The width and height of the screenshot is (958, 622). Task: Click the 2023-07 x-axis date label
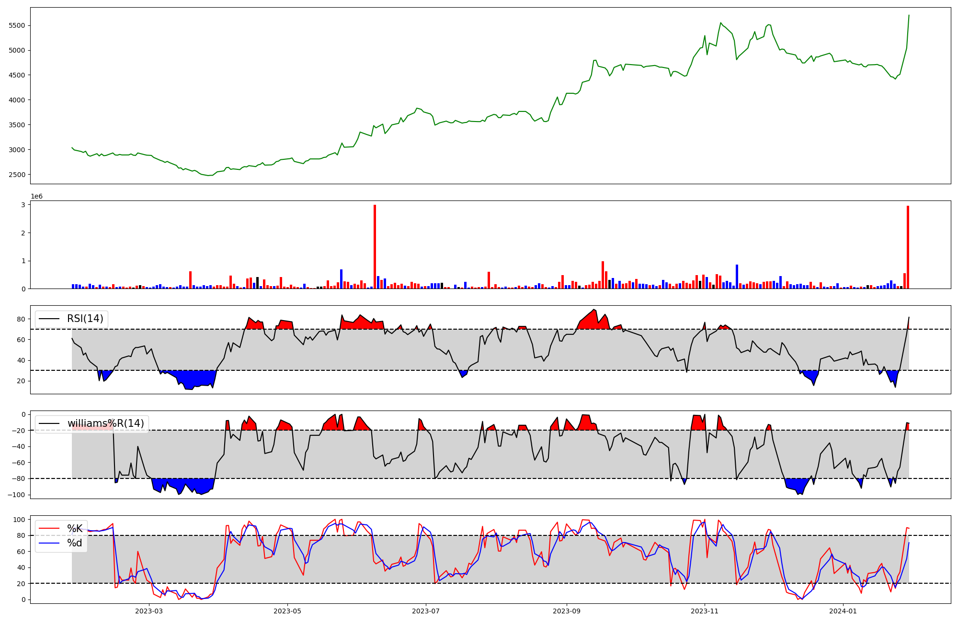point(426,611)
